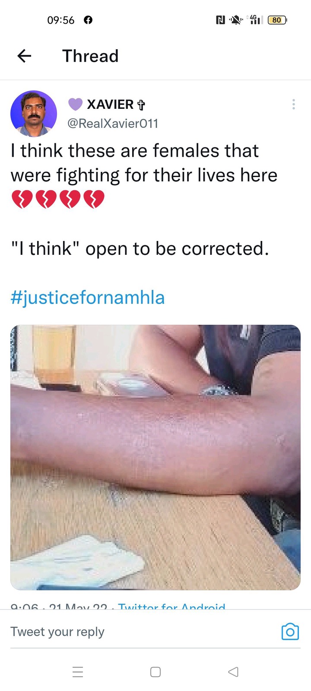Tap the Android back triangle icon
The width and height of the screenshot is (311, 691).
click(x=233, y=672)
